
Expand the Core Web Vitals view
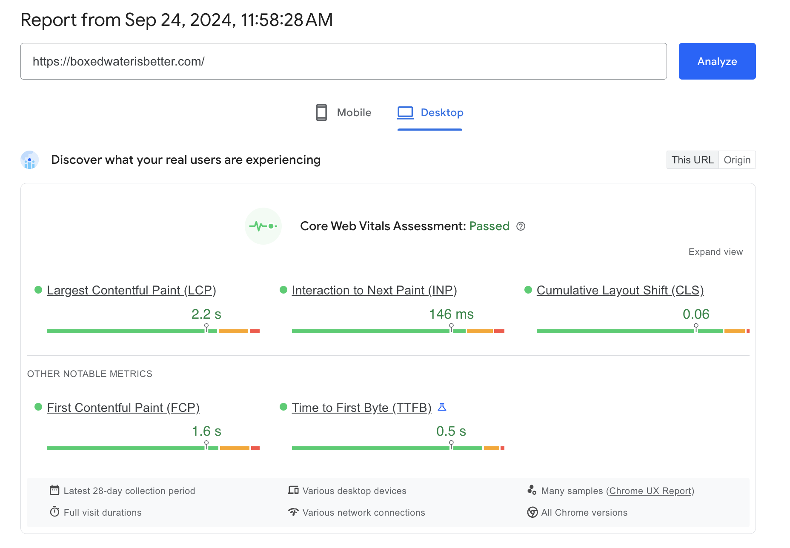click(716, 252)
